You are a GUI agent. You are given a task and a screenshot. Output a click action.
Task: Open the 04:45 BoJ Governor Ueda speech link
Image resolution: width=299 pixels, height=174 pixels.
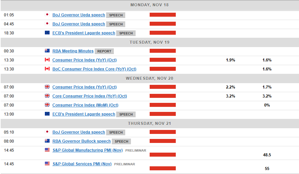(x=78, y=24)
